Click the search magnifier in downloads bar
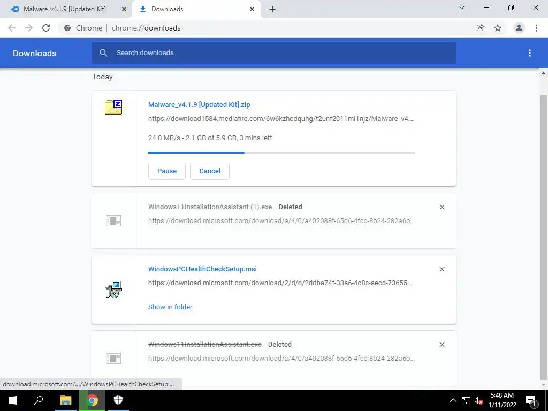This screenshot has height=411, width=548. click(x=103, y=53)
